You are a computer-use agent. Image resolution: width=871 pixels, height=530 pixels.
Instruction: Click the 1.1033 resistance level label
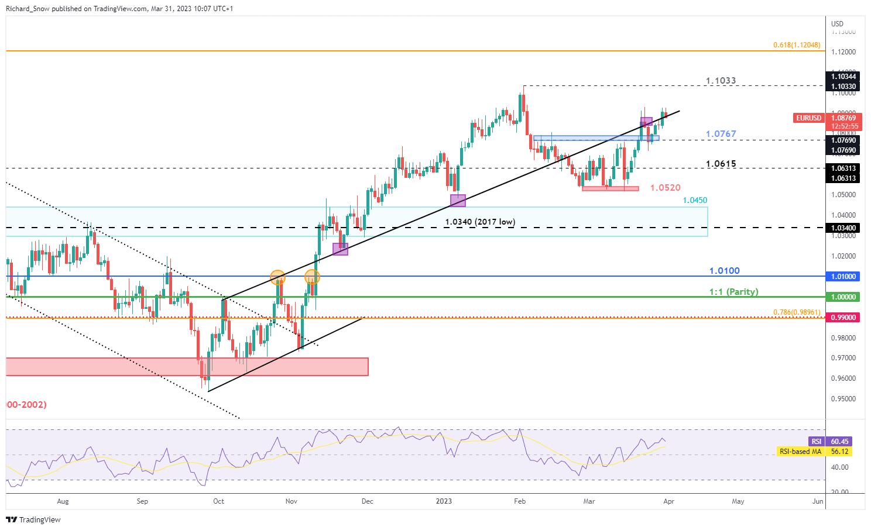coord(721,81)
